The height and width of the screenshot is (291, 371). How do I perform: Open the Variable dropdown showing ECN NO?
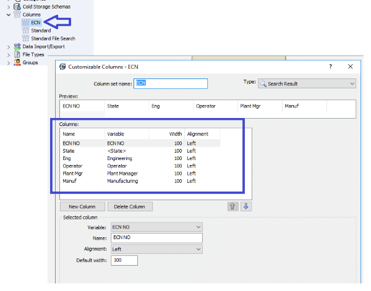[156, 227]
